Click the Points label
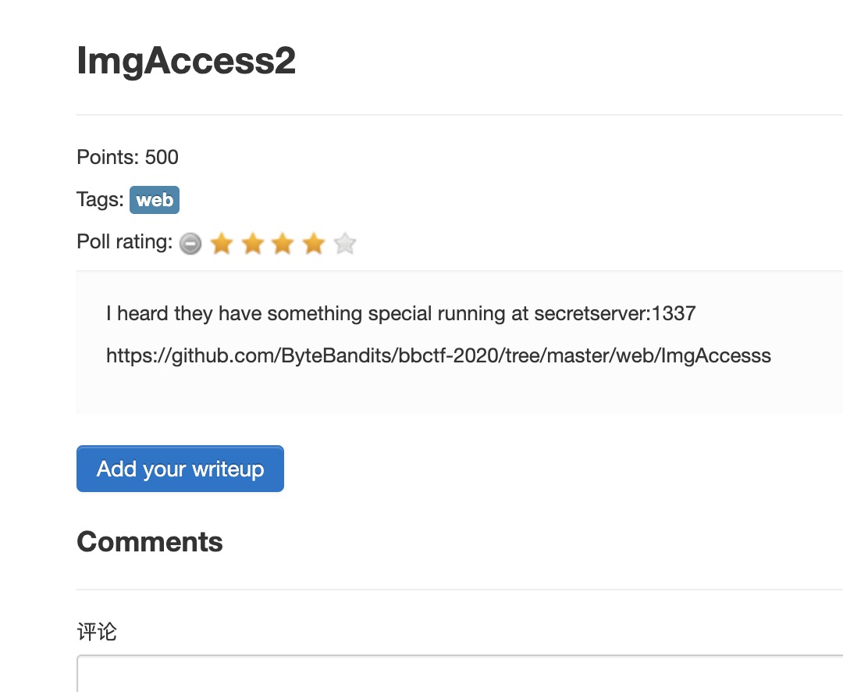This screenshot has width=843, height=692. (x=108, y=158)
